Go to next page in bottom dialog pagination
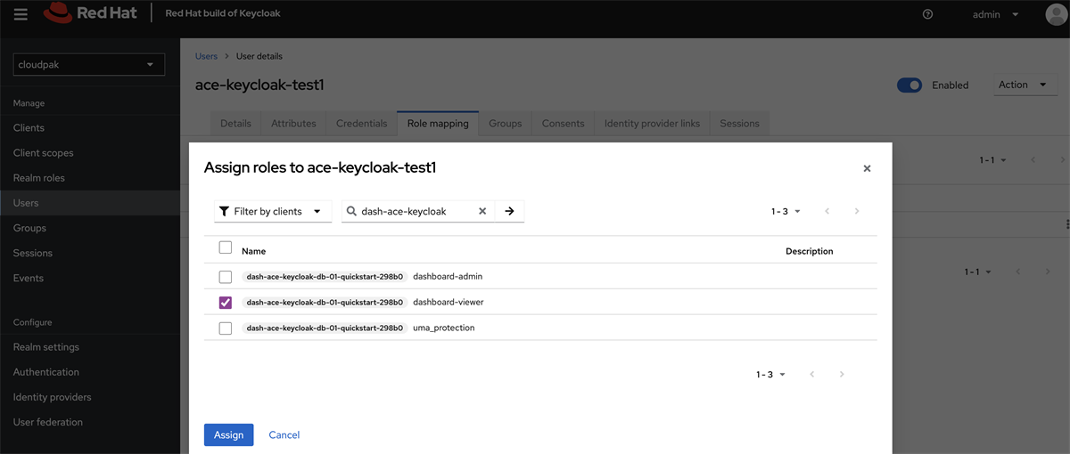Viewport: 1070px width, 454px height. click(842, 375)
